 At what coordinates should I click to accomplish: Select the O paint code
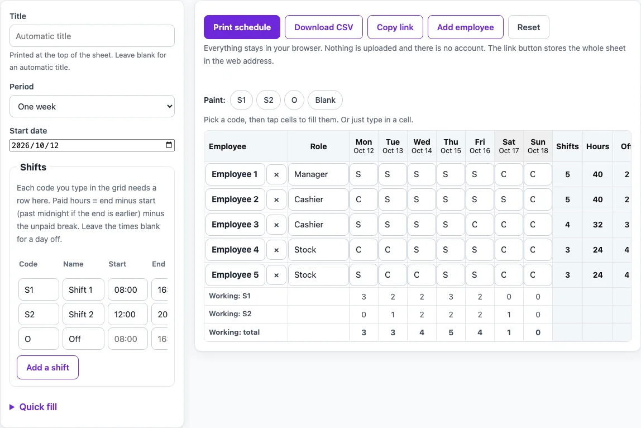pos(294,100)
